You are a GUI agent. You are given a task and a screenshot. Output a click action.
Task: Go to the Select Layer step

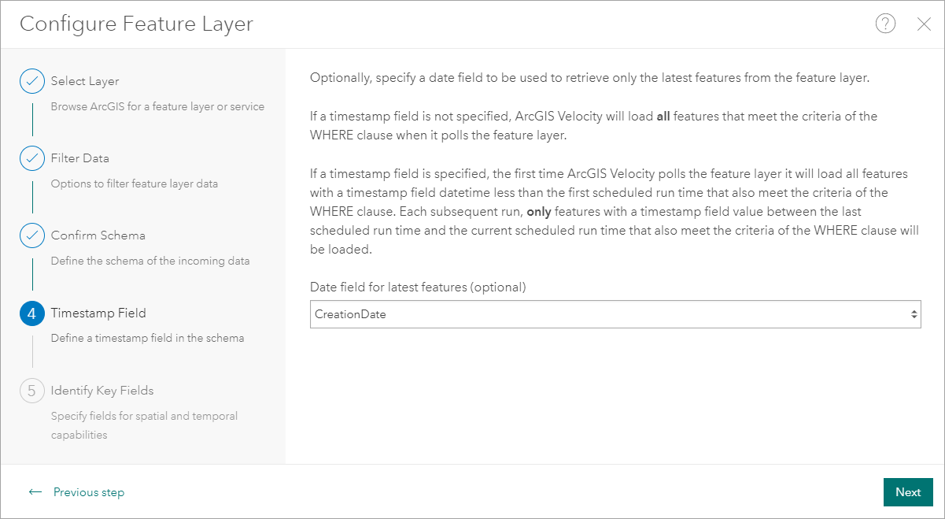(x=85, y=81)
